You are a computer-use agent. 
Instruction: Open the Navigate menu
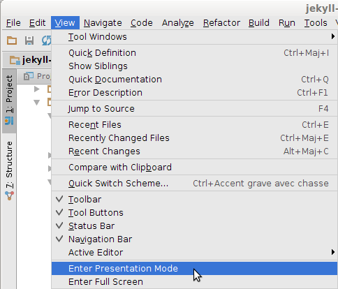pos(103,23)
